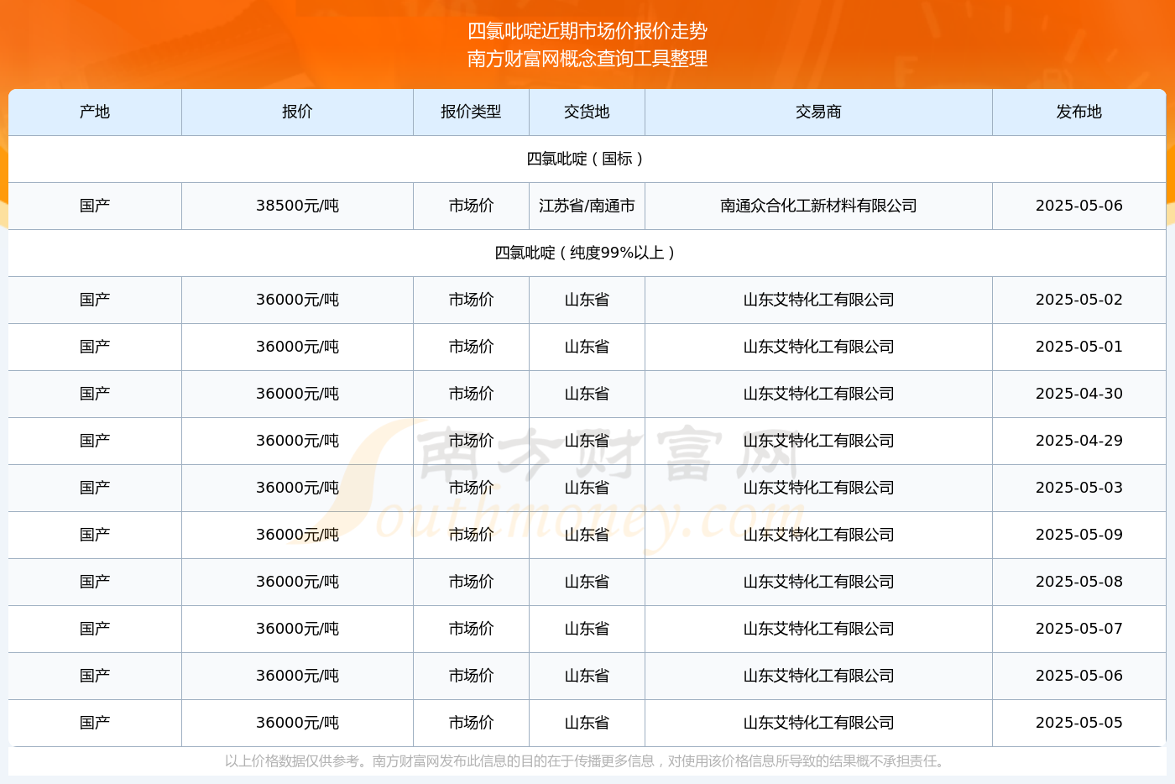Image resolution: width=1175 pixels, height=784 pixels.
Task: Click 市场价 in the 2025-05-02 row
Action: click(x=471, y=300)
